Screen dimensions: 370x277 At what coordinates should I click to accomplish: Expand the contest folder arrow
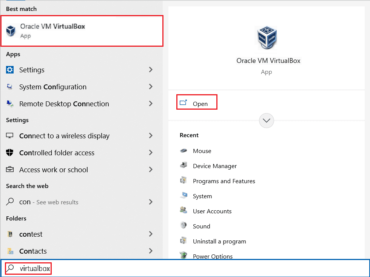(x=151, y=234)
